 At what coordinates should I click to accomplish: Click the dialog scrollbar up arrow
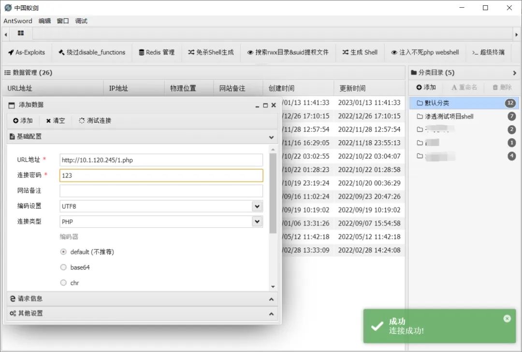tap(273, 149)
